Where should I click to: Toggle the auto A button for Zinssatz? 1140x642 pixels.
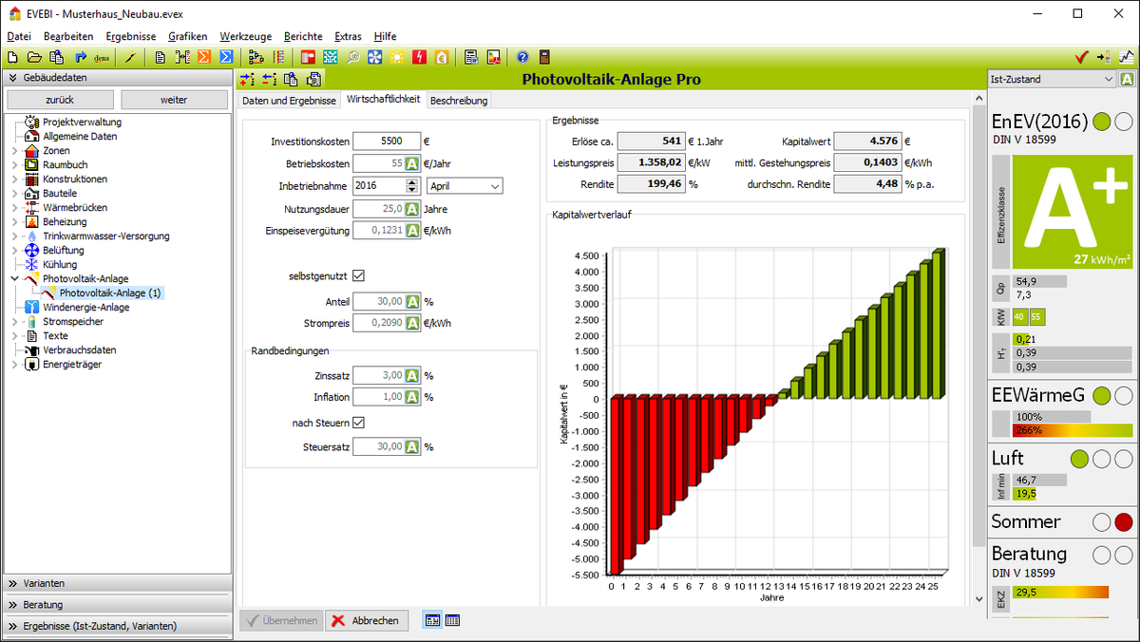coord(412,375)
